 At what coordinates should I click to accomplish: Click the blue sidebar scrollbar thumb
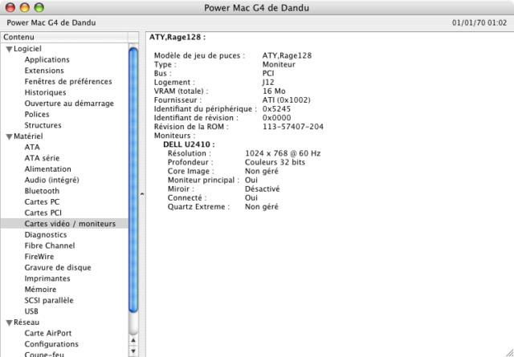tap(133, 176)
